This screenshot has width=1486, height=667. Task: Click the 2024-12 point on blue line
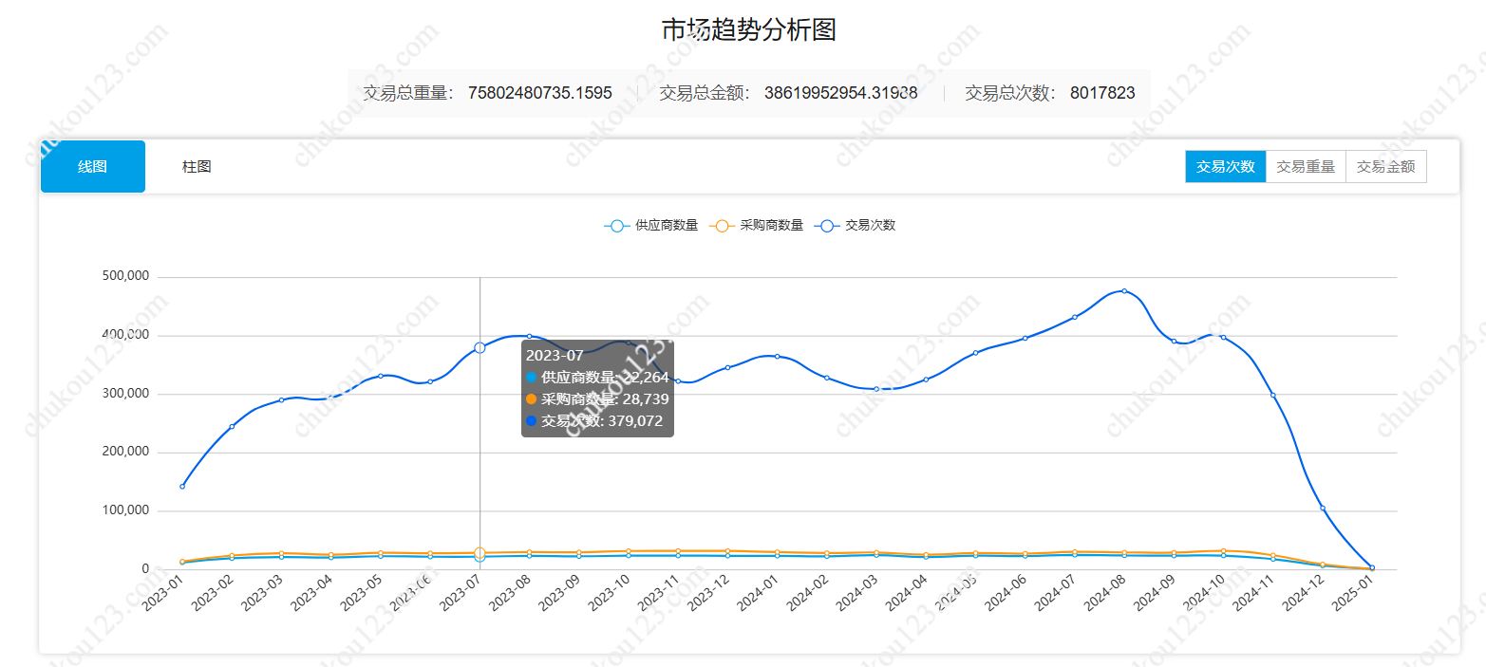click(x=1323, y=509)
